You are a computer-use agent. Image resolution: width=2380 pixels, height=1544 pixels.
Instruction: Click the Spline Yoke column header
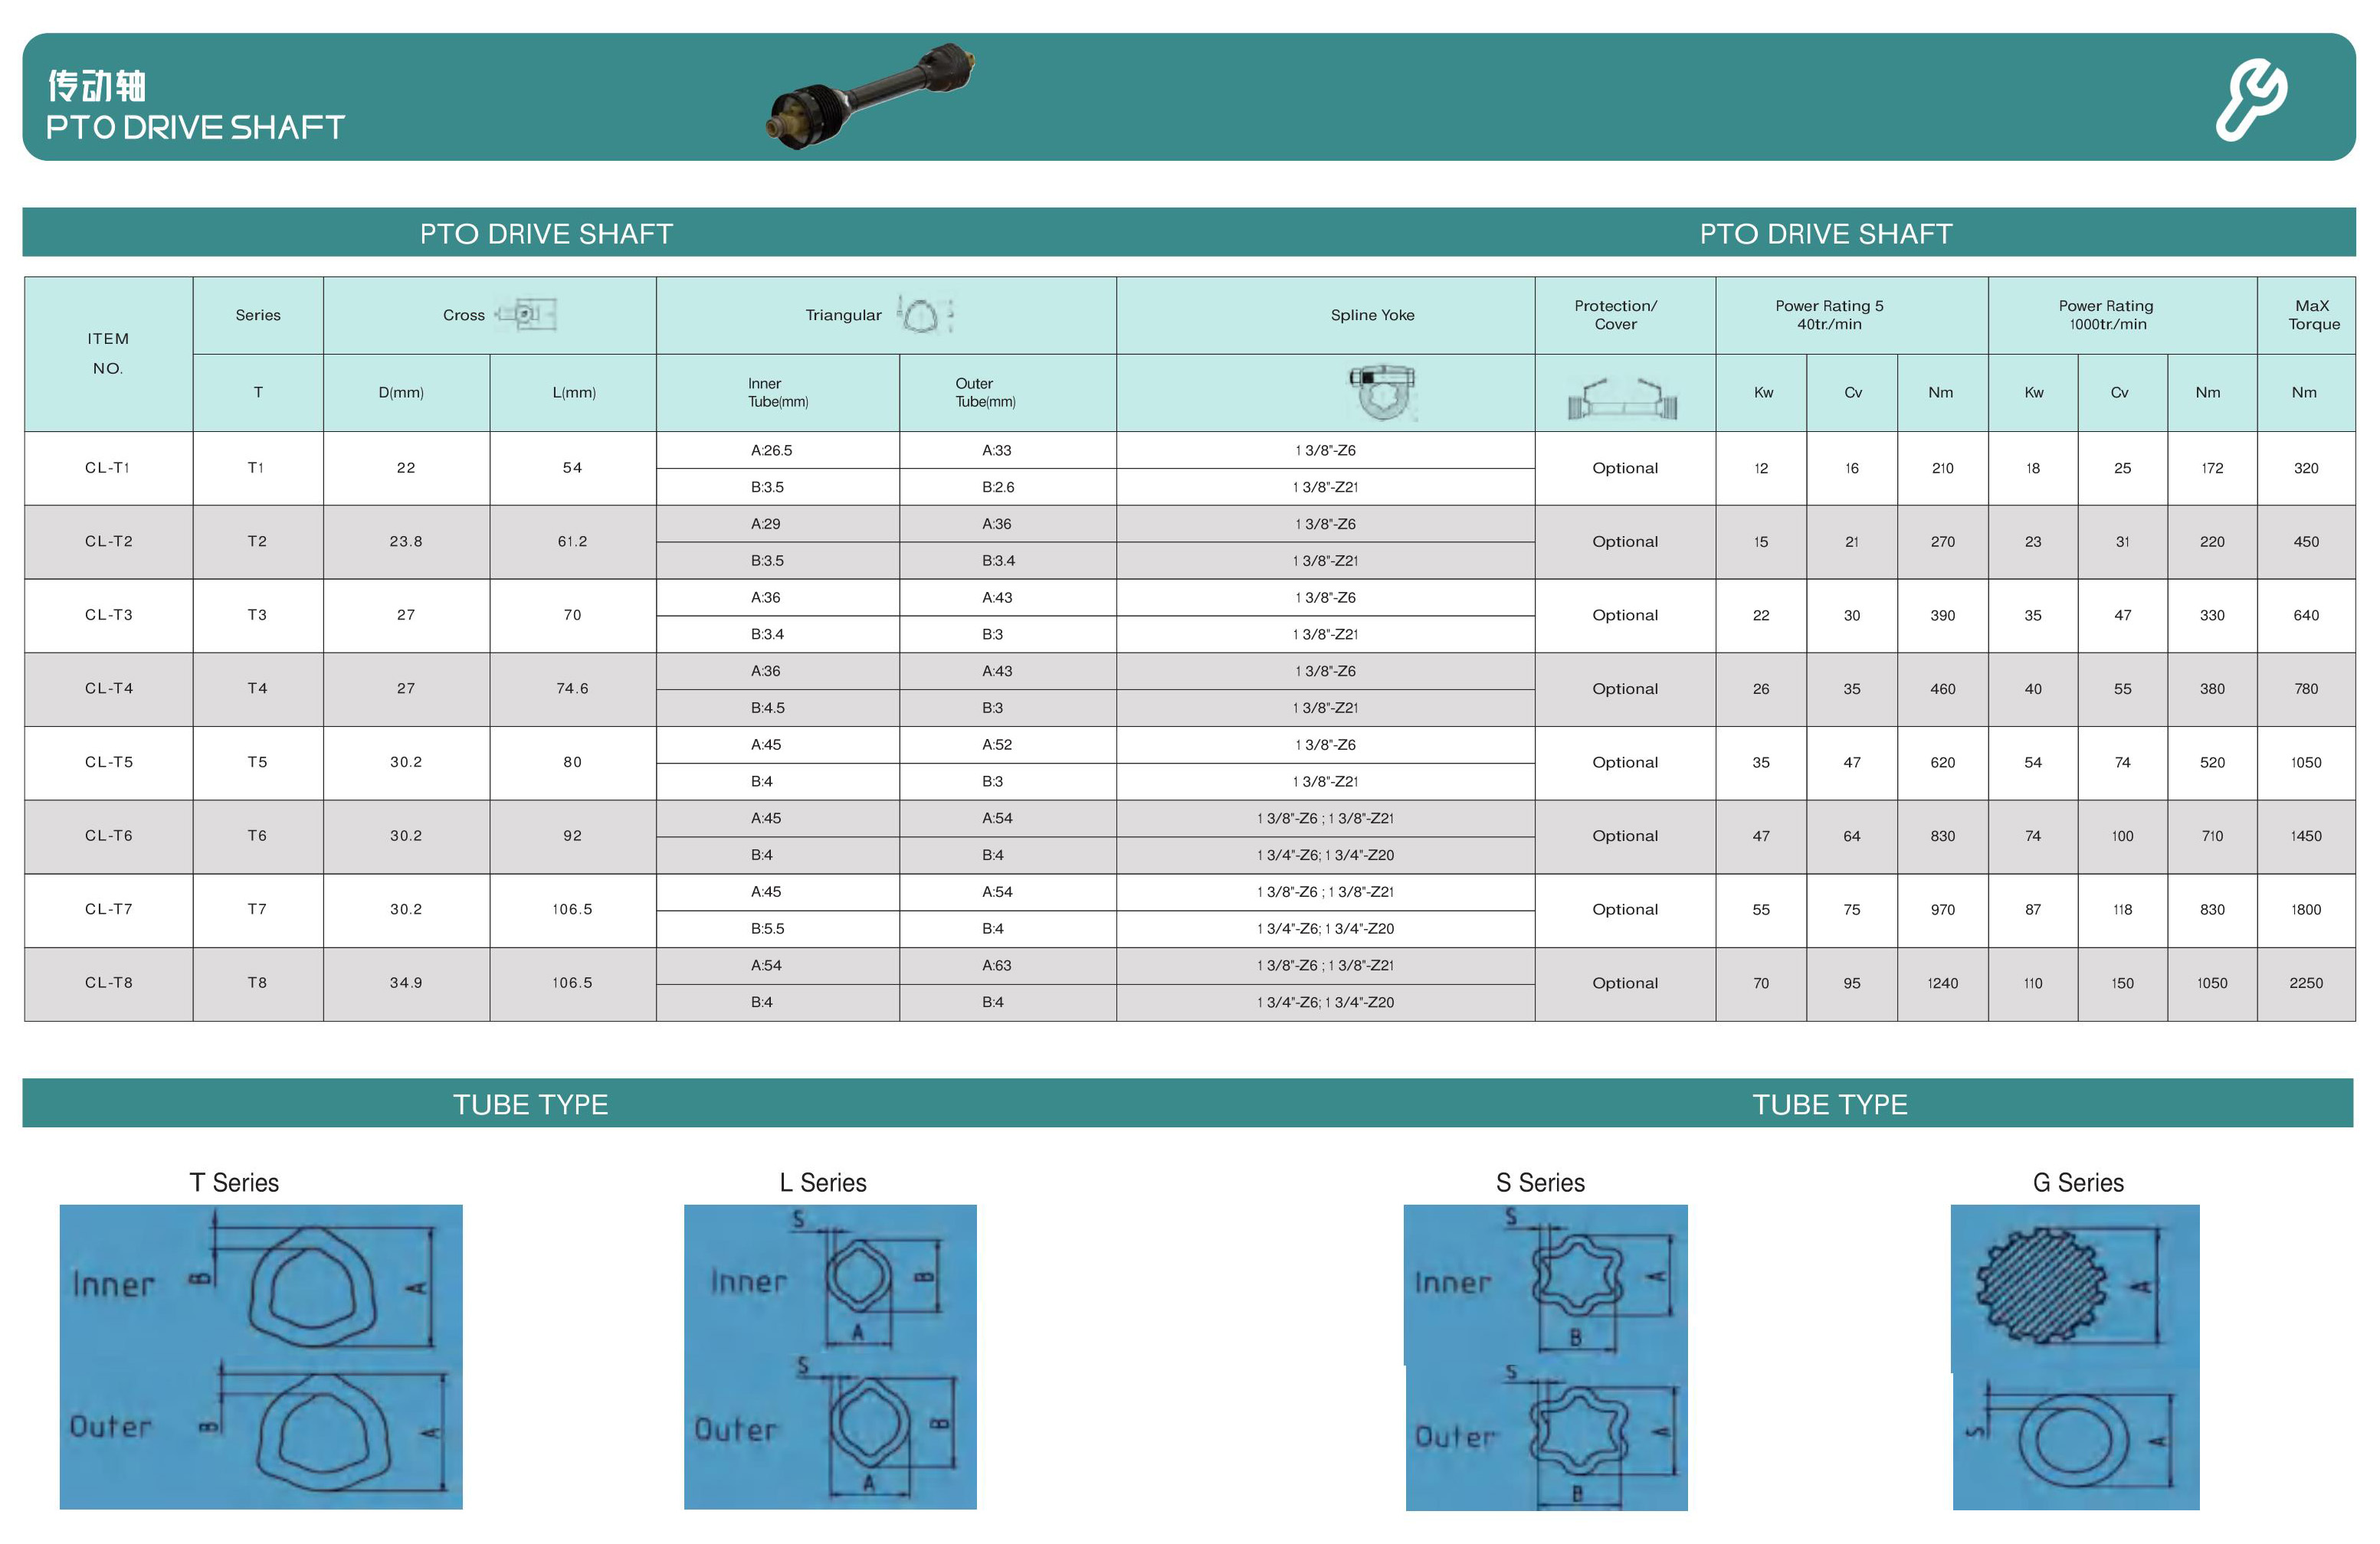[1372, 315]
